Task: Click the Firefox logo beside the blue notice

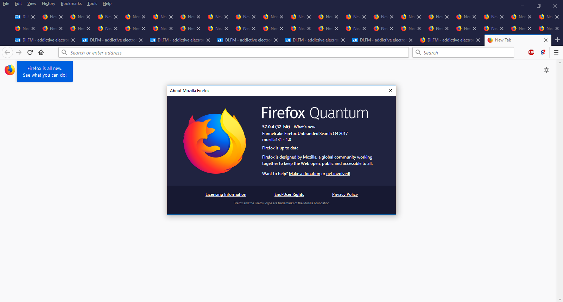Action: [10, 70]
